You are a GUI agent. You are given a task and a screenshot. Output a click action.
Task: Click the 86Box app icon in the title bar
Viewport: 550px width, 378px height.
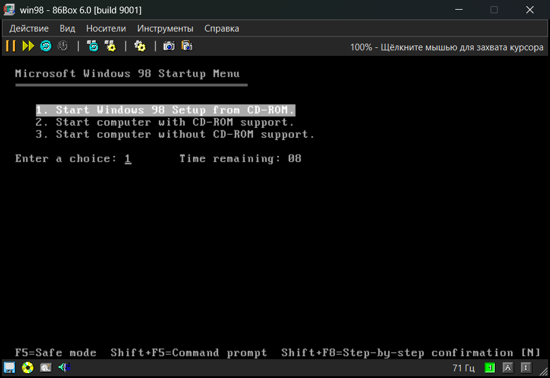[x=9, y=10]
